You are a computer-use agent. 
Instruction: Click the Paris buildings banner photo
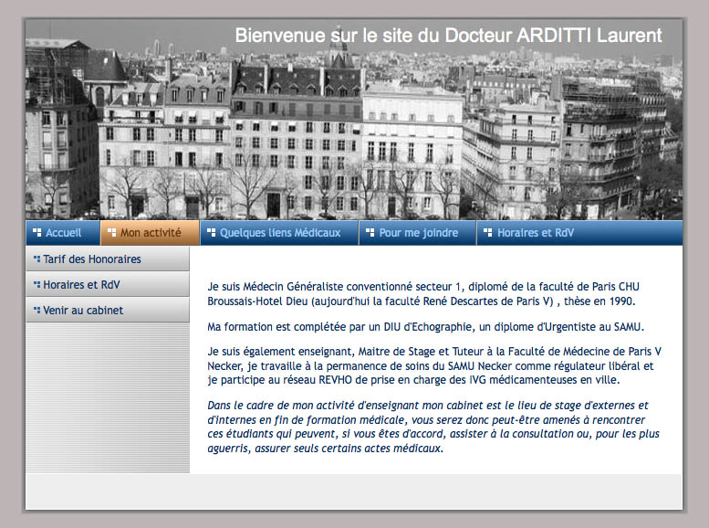[x=353, y=137]
